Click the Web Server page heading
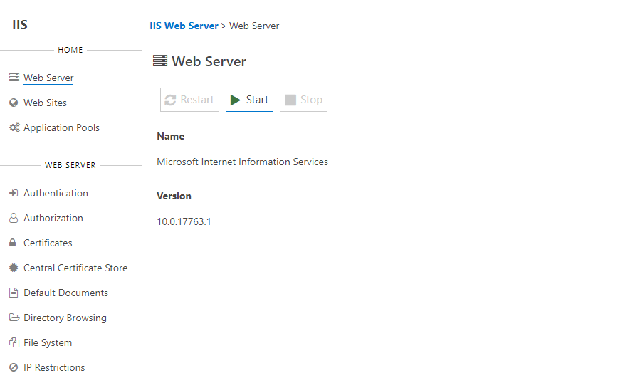 [x=209, y=61]
